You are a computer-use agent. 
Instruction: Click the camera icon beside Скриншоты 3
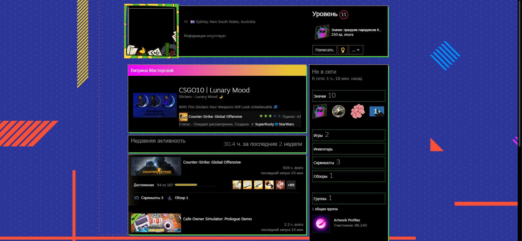coord(137,198)
